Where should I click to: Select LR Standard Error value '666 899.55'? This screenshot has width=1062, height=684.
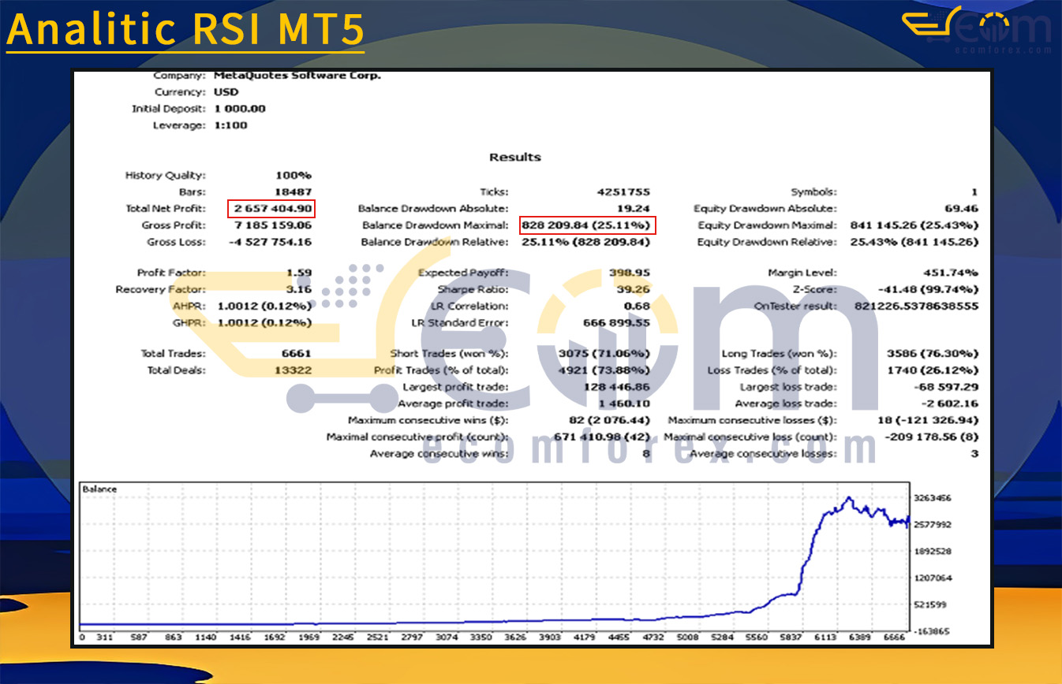[x=618, y=322]
